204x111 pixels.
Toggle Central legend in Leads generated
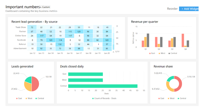point(40,98)
